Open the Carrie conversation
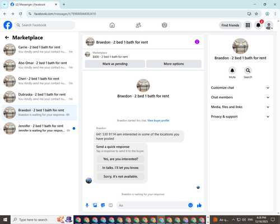Screen dimensions: 280x224 [39, 49]
